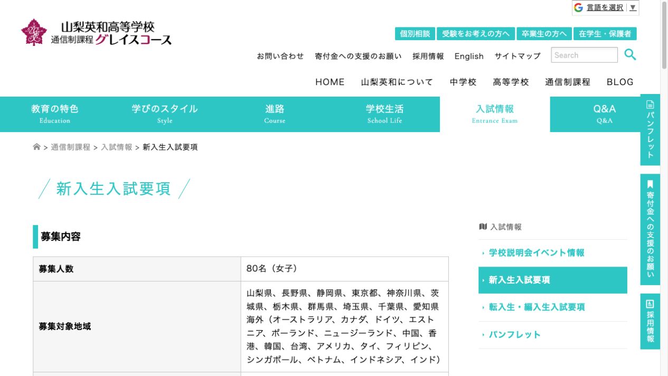Select the 教育の特色 Education tab
This screenshot has width=668, height=376.
coord(55,114)
